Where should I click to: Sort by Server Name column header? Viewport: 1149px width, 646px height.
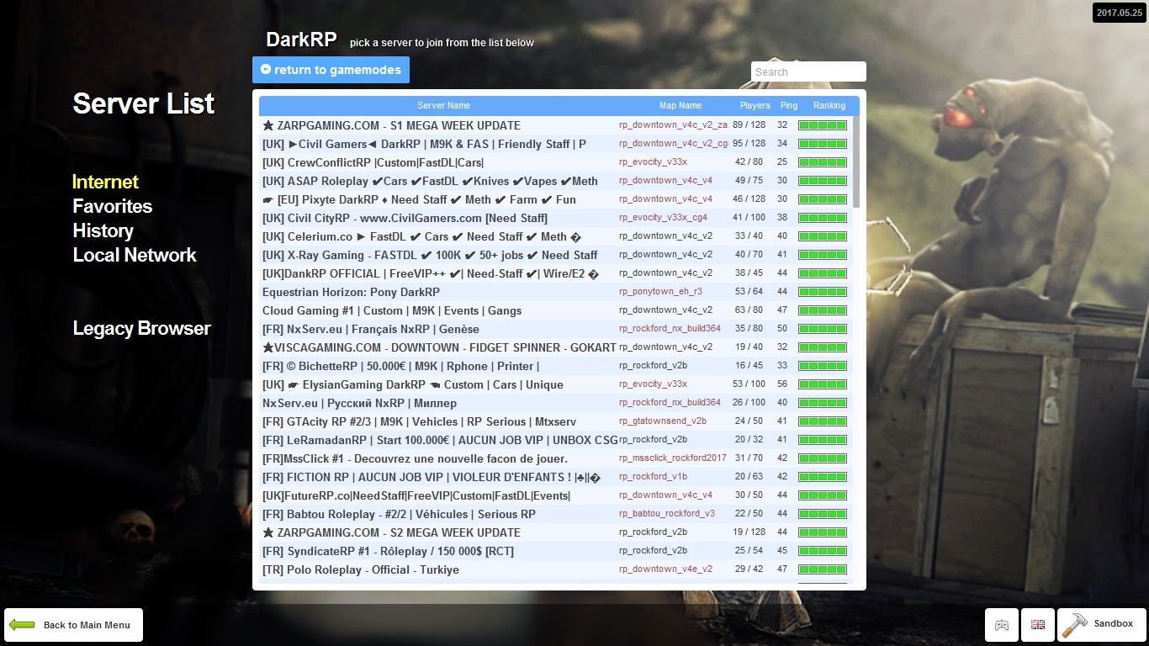(443, 106)
